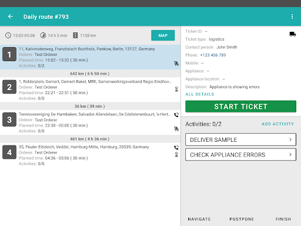Click the delivery truck icon in ticket details
301x226 pixels.
click(293, 34)
